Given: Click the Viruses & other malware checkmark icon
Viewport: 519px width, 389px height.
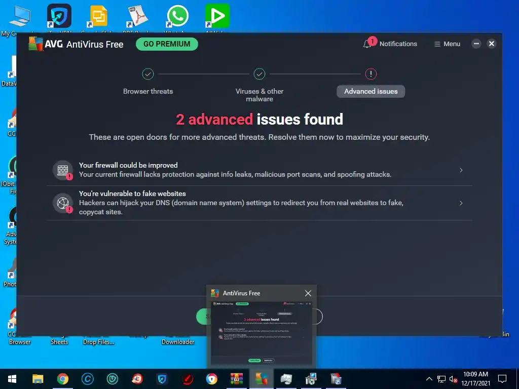Looking at the screenshot, I should click(x=259, y=74).
